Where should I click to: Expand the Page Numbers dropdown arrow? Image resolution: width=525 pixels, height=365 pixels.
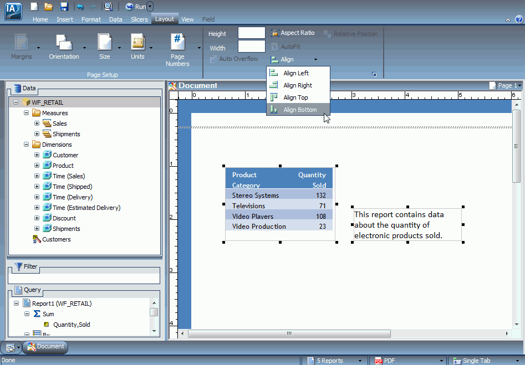coord(199,48)
